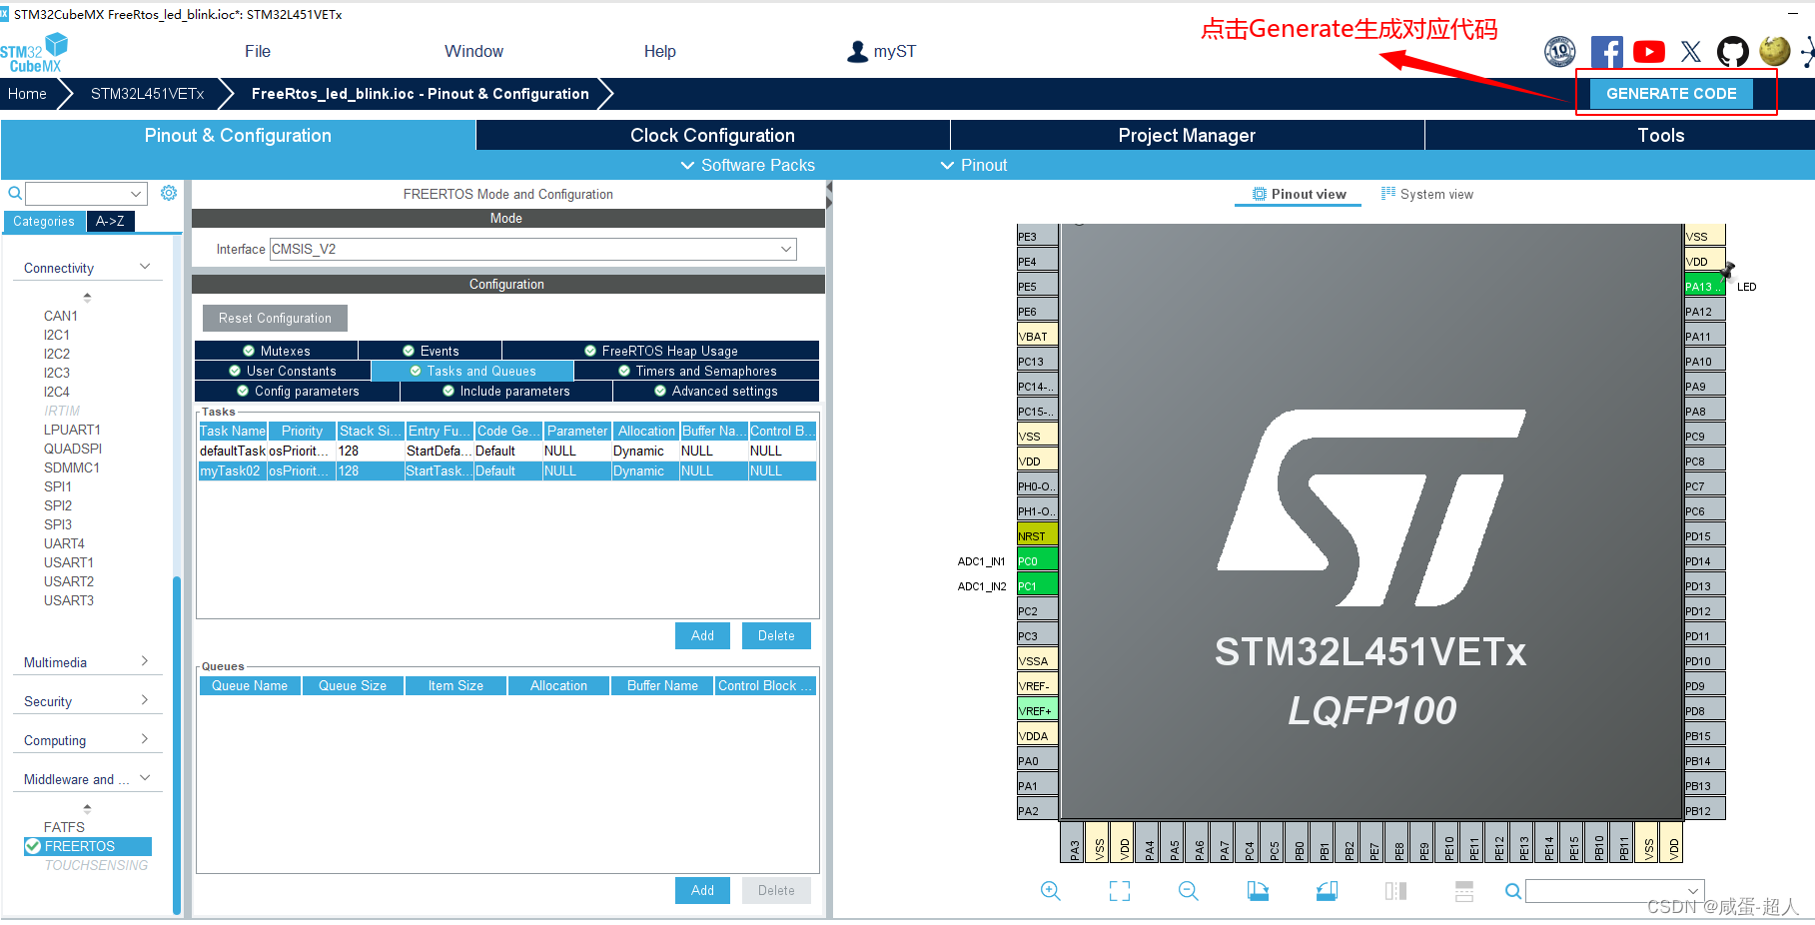The height and width of the screenshot is (925, 1815).
Task: Open the Help menu
Action: click(659, 51)
